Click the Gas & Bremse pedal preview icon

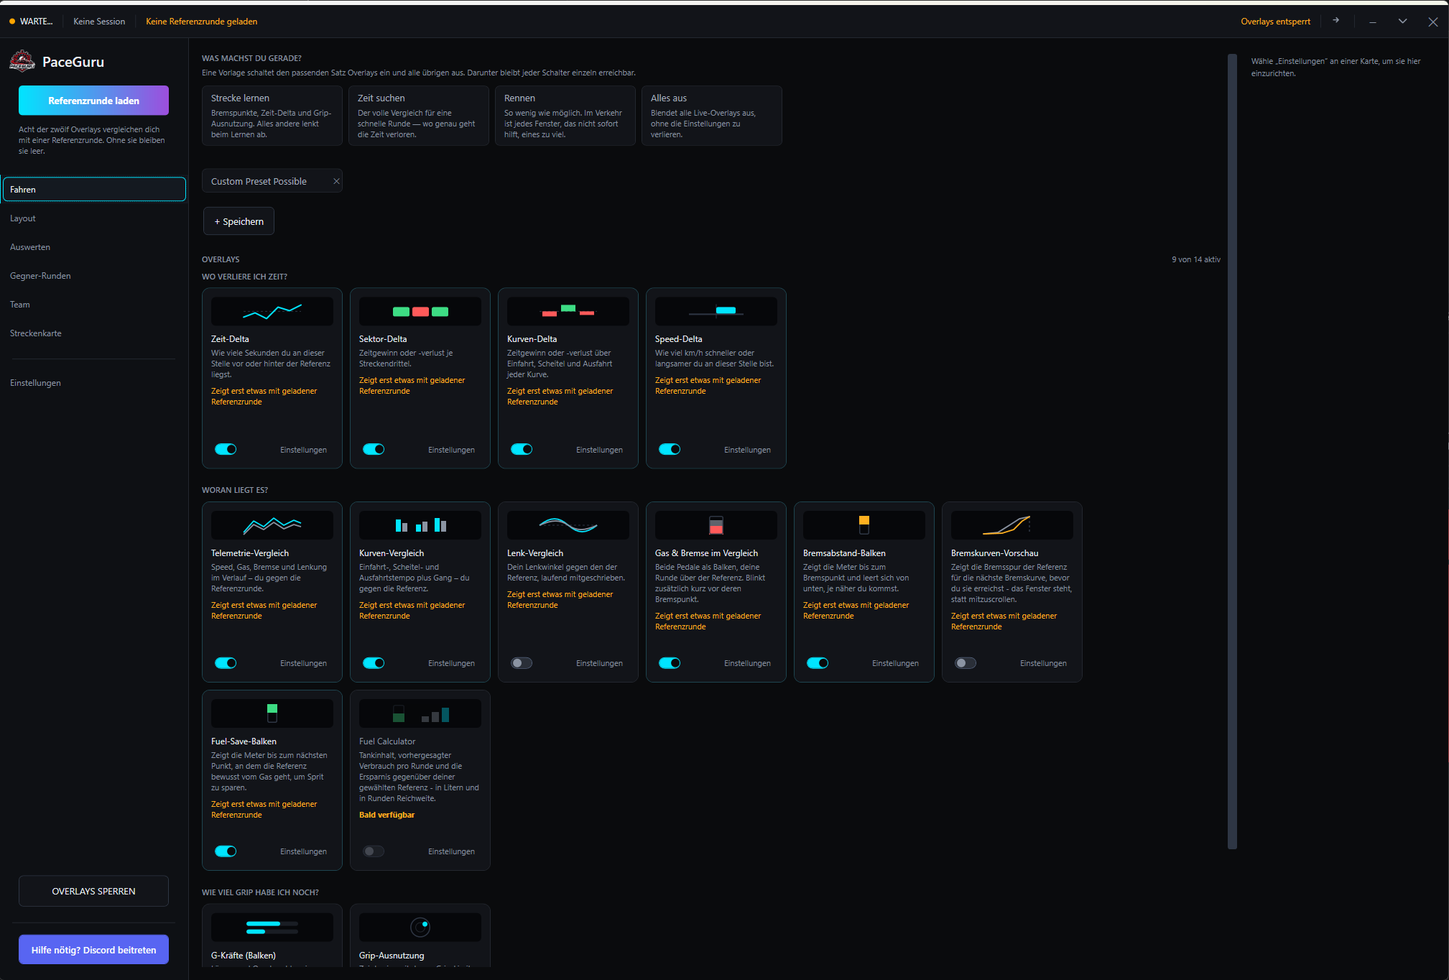(716, 525)
